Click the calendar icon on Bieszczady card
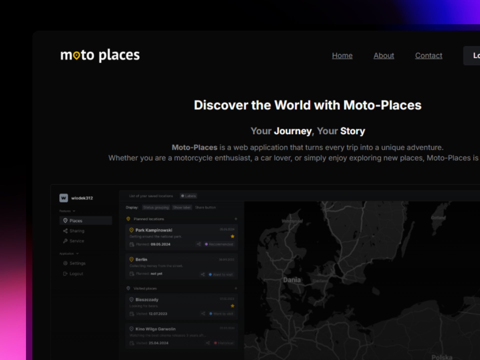This screenshot has width=480, height=360. click(132, 314)
